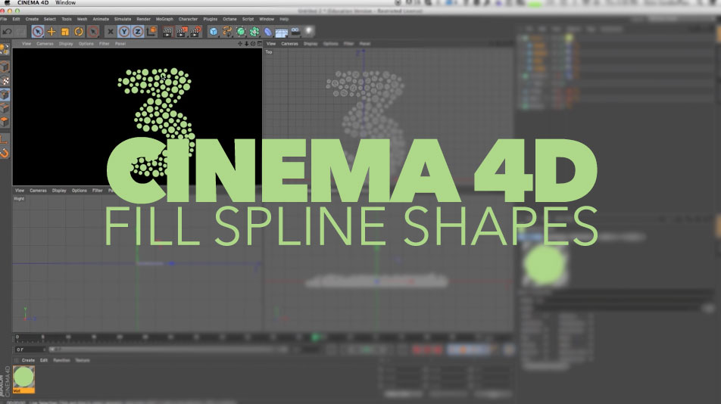Open the Plugins menu
This screenshot has height=404, width=721.
[x=210, y=19]
